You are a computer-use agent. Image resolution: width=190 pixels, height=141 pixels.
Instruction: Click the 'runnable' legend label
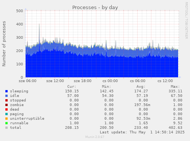click(19, 123)
